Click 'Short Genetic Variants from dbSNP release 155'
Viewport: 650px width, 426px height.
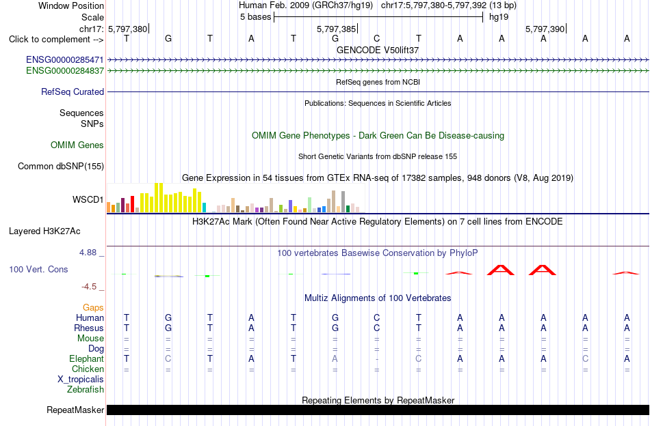(378, 156)
